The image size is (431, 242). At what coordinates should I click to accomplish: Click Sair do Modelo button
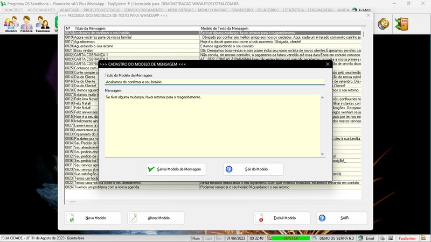(253, 169)
